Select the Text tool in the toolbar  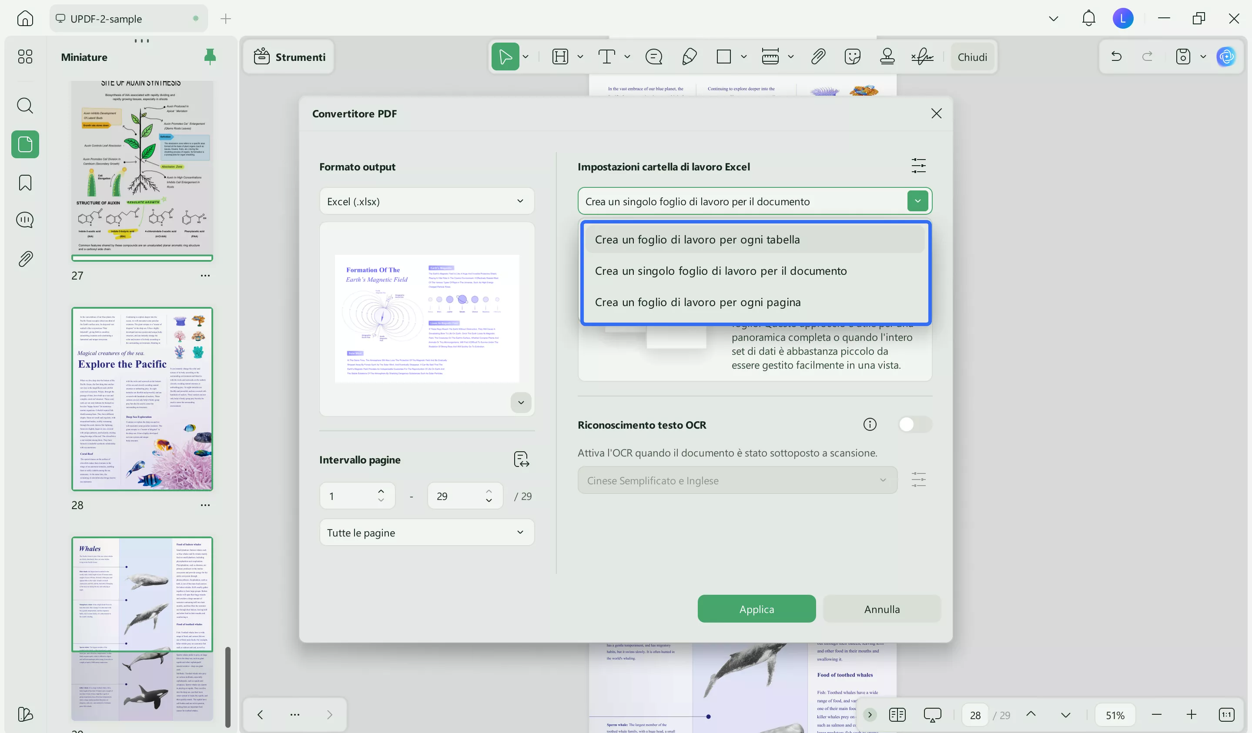tap(607, 57)
